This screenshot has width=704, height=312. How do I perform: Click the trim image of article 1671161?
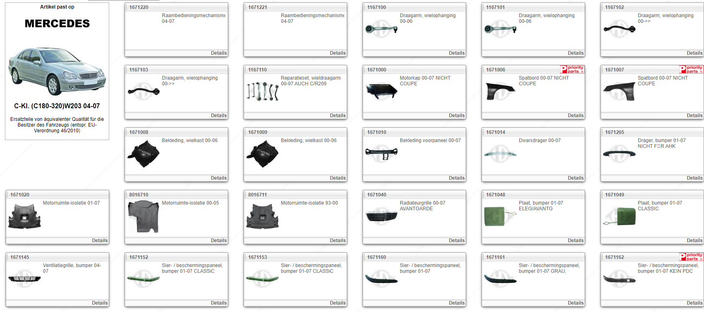click(x=500, y=279)
